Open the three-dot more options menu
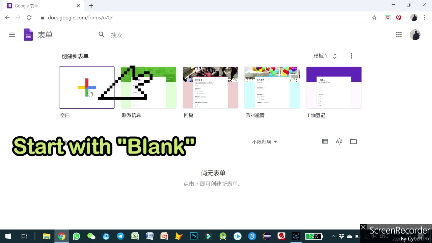The image size is (432, 243). click(351, 56)
